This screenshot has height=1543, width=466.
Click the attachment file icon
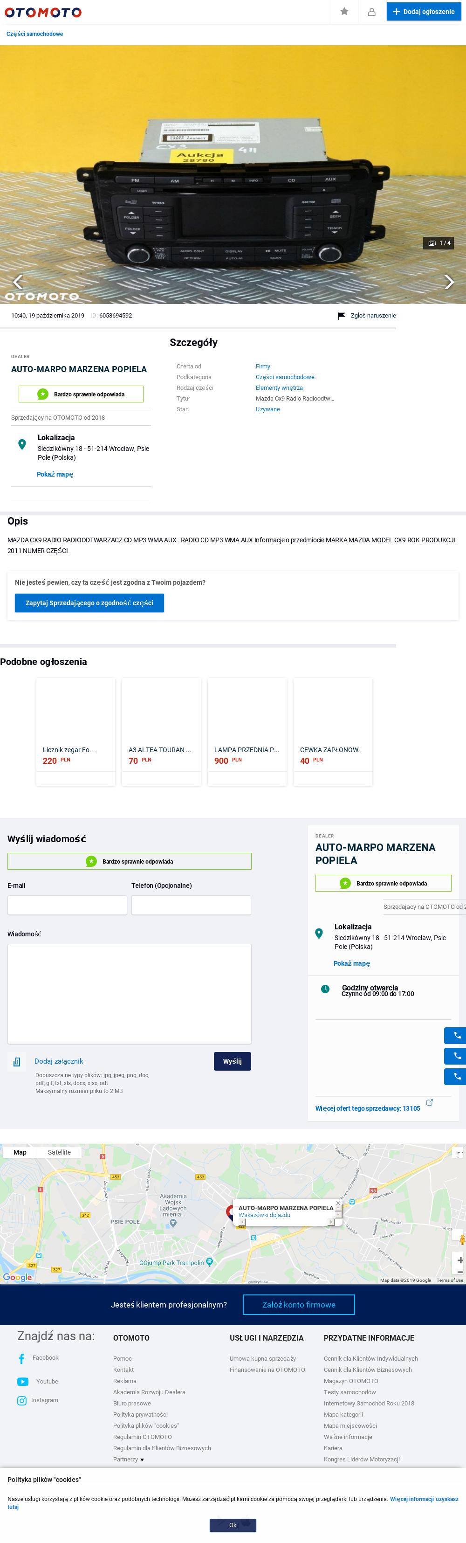17,1062
